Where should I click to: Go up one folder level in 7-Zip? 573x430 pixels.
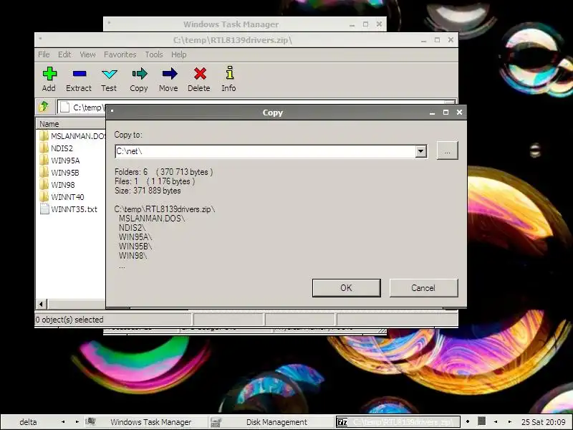[x=44, y=107]
